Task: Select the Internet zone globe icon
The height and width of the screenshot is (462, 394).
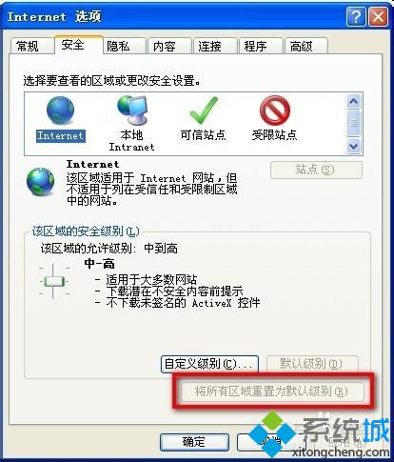Action: 60,110
